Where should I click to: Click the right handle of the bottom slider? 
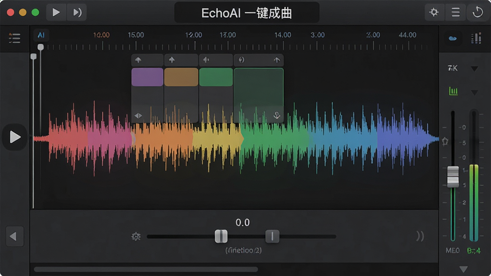click(x=272, y=236)
